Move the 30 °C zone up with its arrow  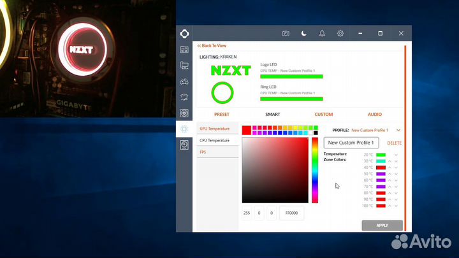390,161
